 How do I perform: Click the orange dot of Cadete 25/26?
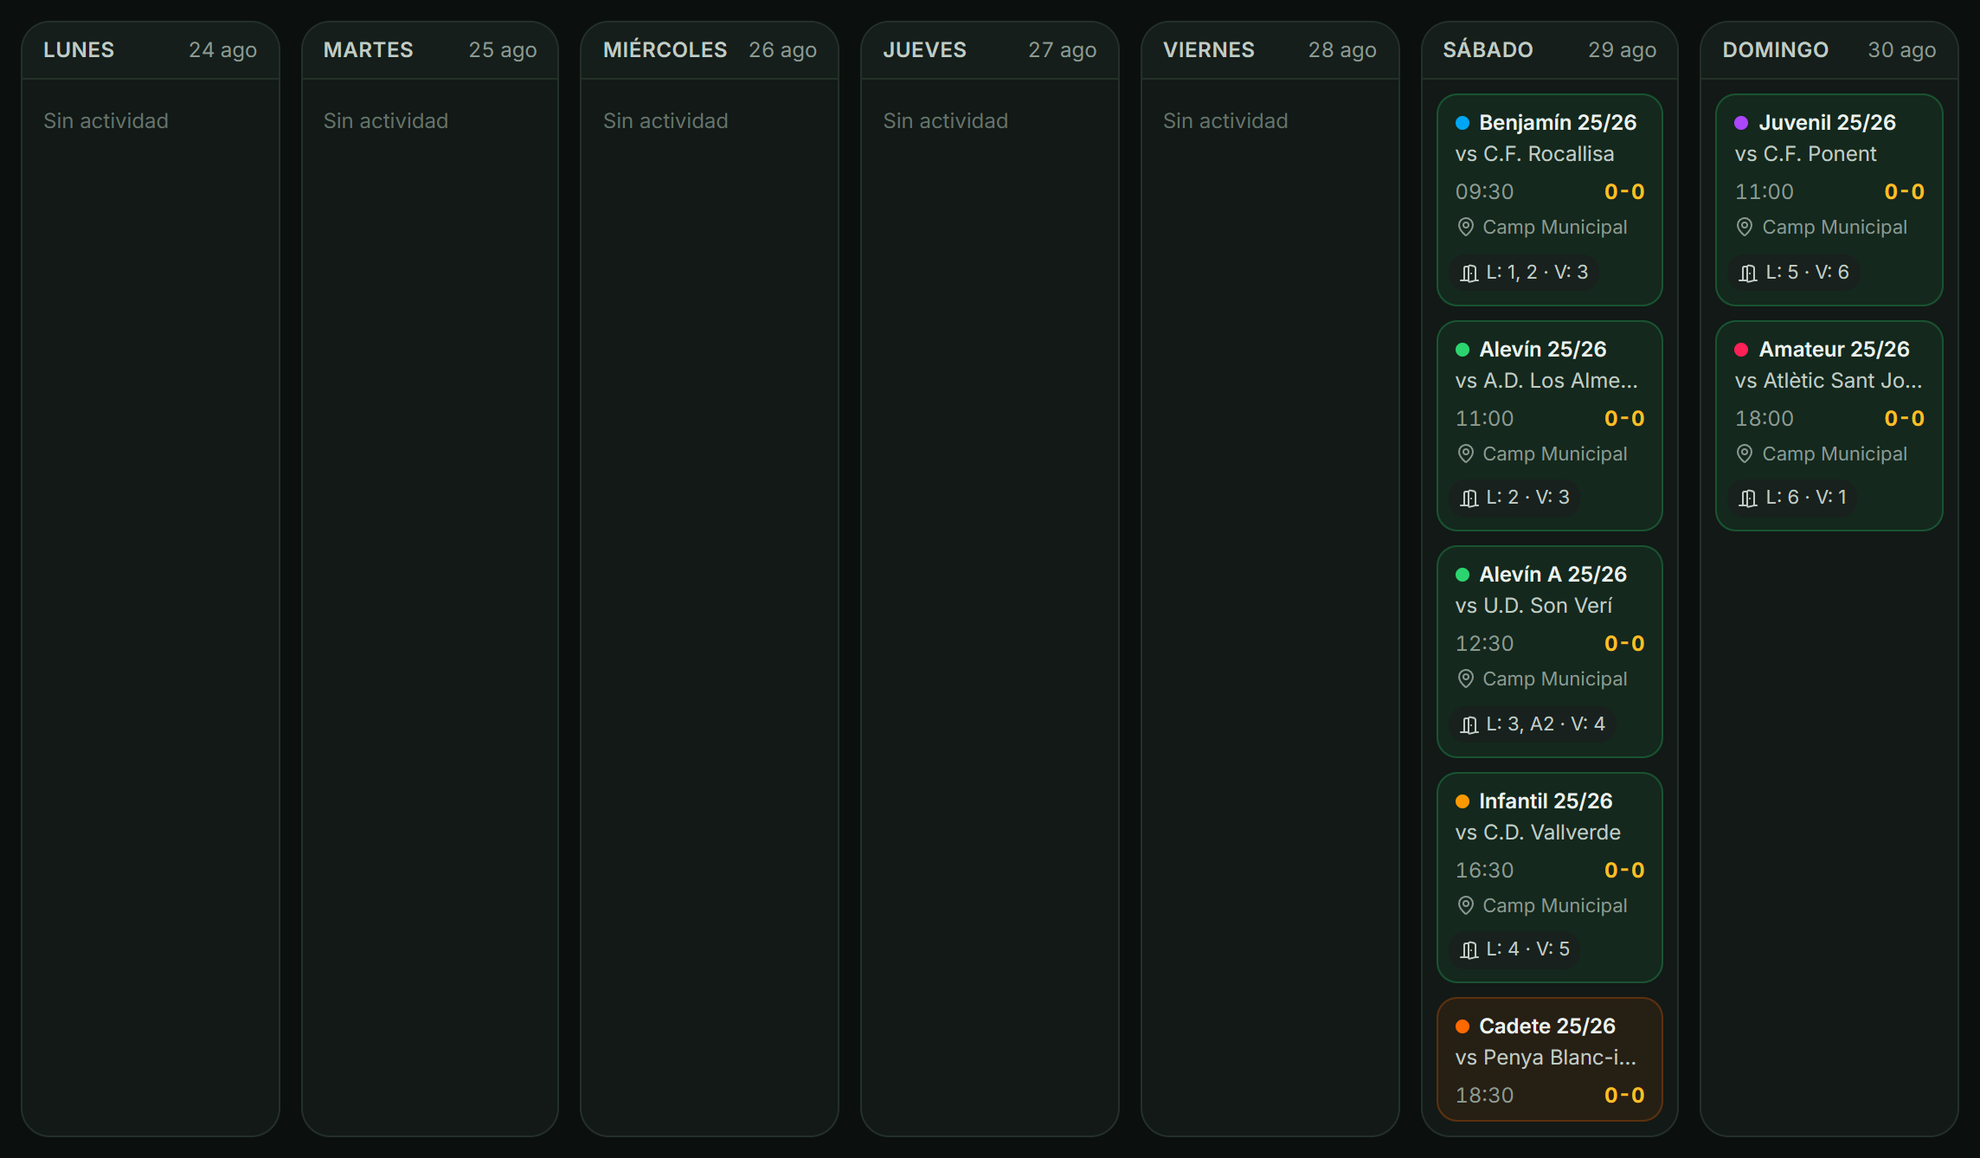(1462, 1026)
